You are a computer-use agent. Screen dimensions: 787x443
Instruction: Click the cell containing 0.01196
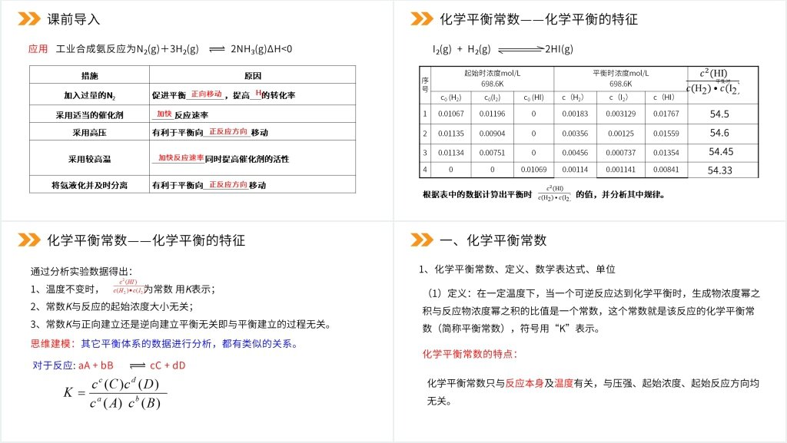tap(492, 114)
